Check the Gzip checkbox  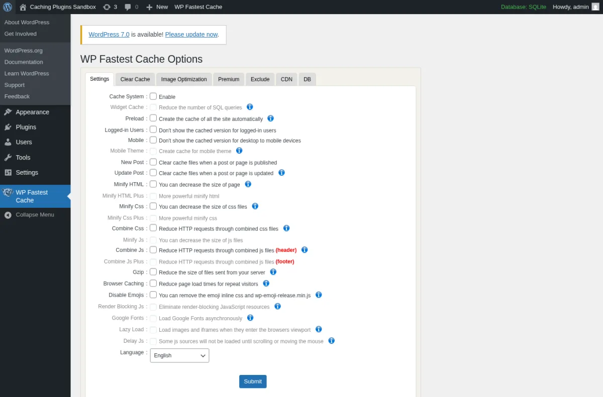[x=153, y=272]
